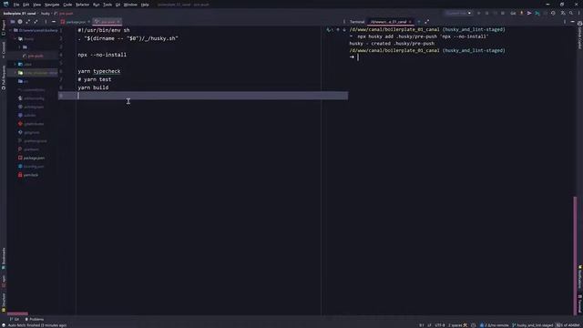The image size is (583, 328).
Task: Hide the project panel (minus icon)
Action: click(54, 22)
